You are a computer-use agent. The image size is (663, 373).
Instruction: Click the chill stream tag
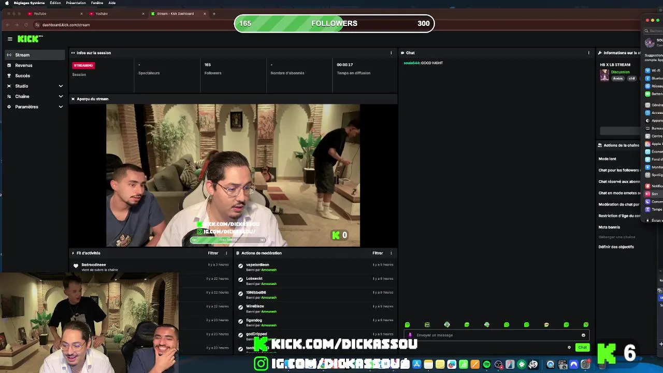(631, 79)
